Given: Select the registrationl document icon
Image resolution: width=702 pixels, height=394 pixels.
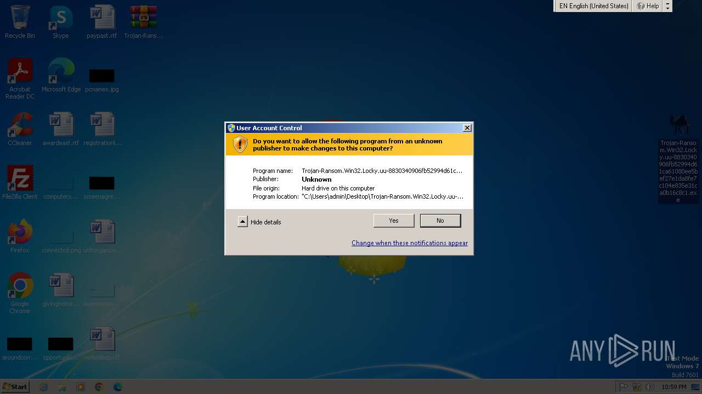Looking at the screenshot, I should coord(102,129).
